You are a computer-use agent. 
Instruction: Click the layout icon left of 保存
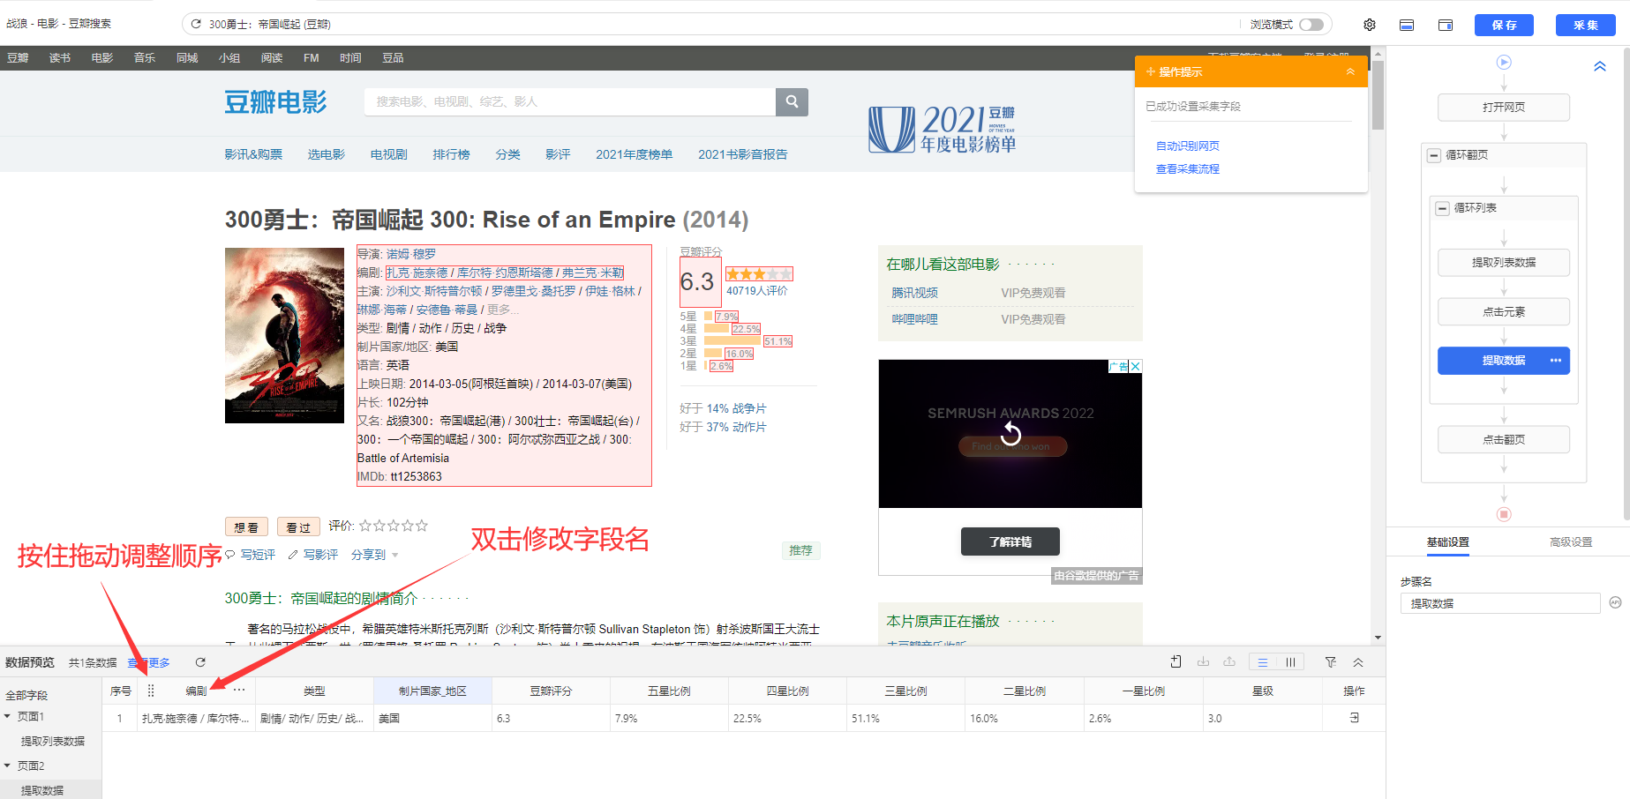click(x=1446, y=25)
